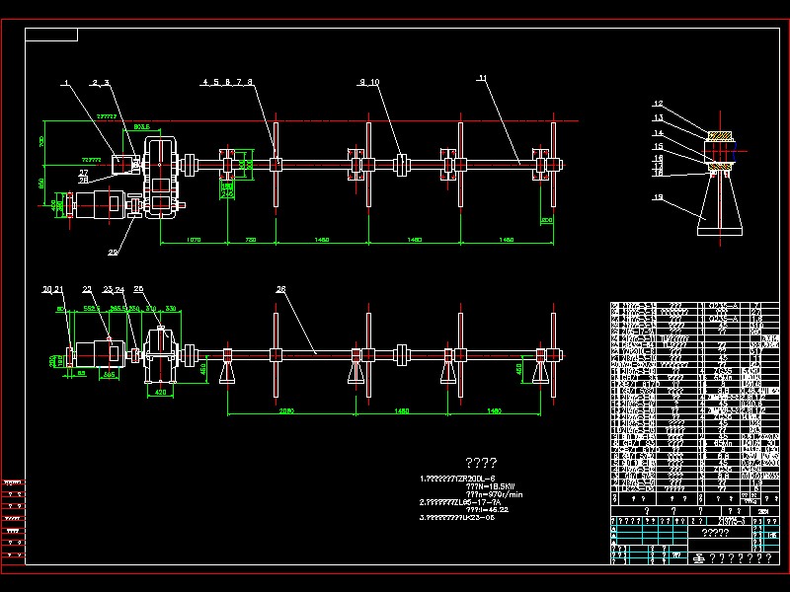790x592 pixels.
Task: Select callout 9 10 on the top view
Action: coord(368,81)
